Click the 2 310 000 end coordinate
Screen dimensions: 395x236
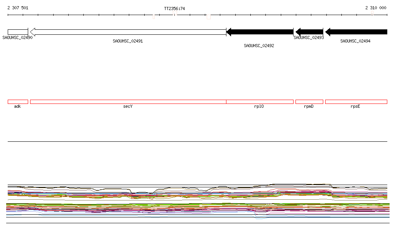376,8
